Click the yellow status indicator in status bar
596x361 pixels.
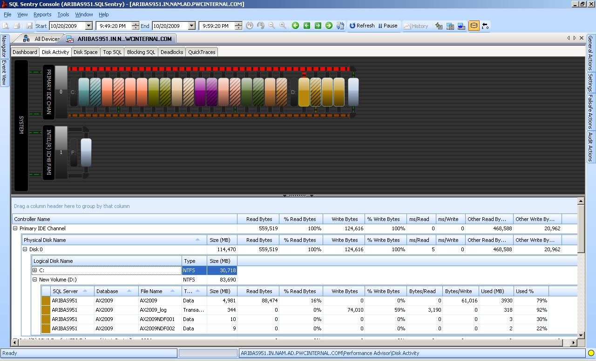pos(590,353)
